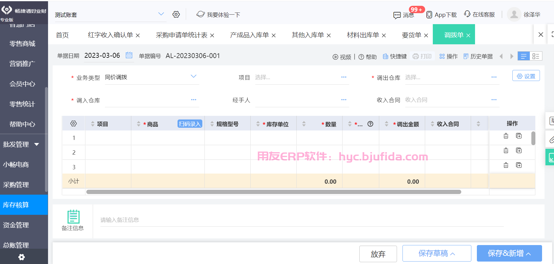Close the 调拨单 tab
This screenshot has height=264, width=554.
pyautogui.click(x=468, y=35)
